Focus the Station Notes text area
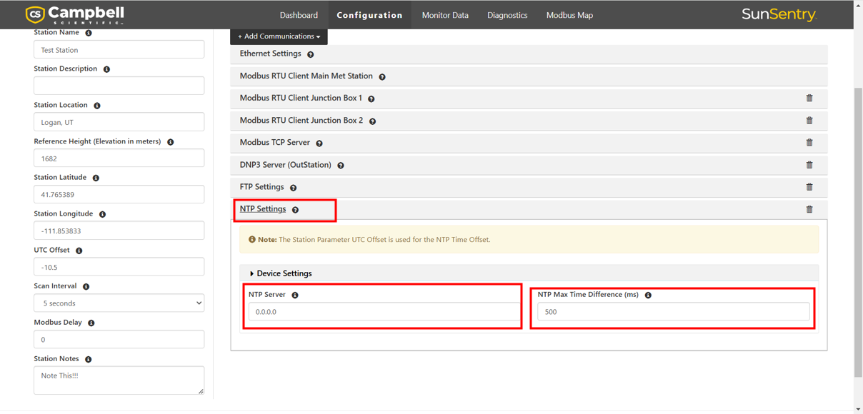This screenshot has height=414, width=863. [119, 380]
